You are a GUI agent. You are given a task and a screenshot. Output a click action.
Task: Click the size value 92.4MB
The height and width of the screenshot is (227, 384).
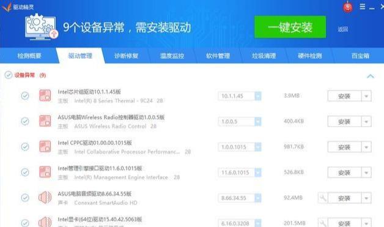[x=293, y=198]
